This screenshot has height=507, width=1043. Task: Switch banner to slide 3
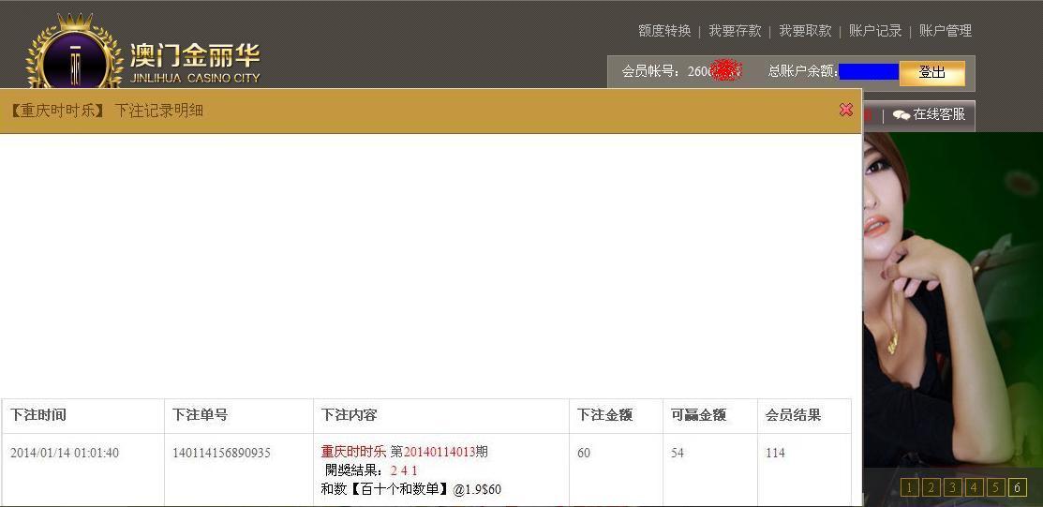[952, 487]
